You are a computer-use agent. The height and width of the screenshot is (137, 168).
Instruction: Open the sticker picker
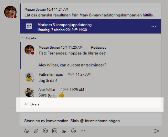click(64, 131)
